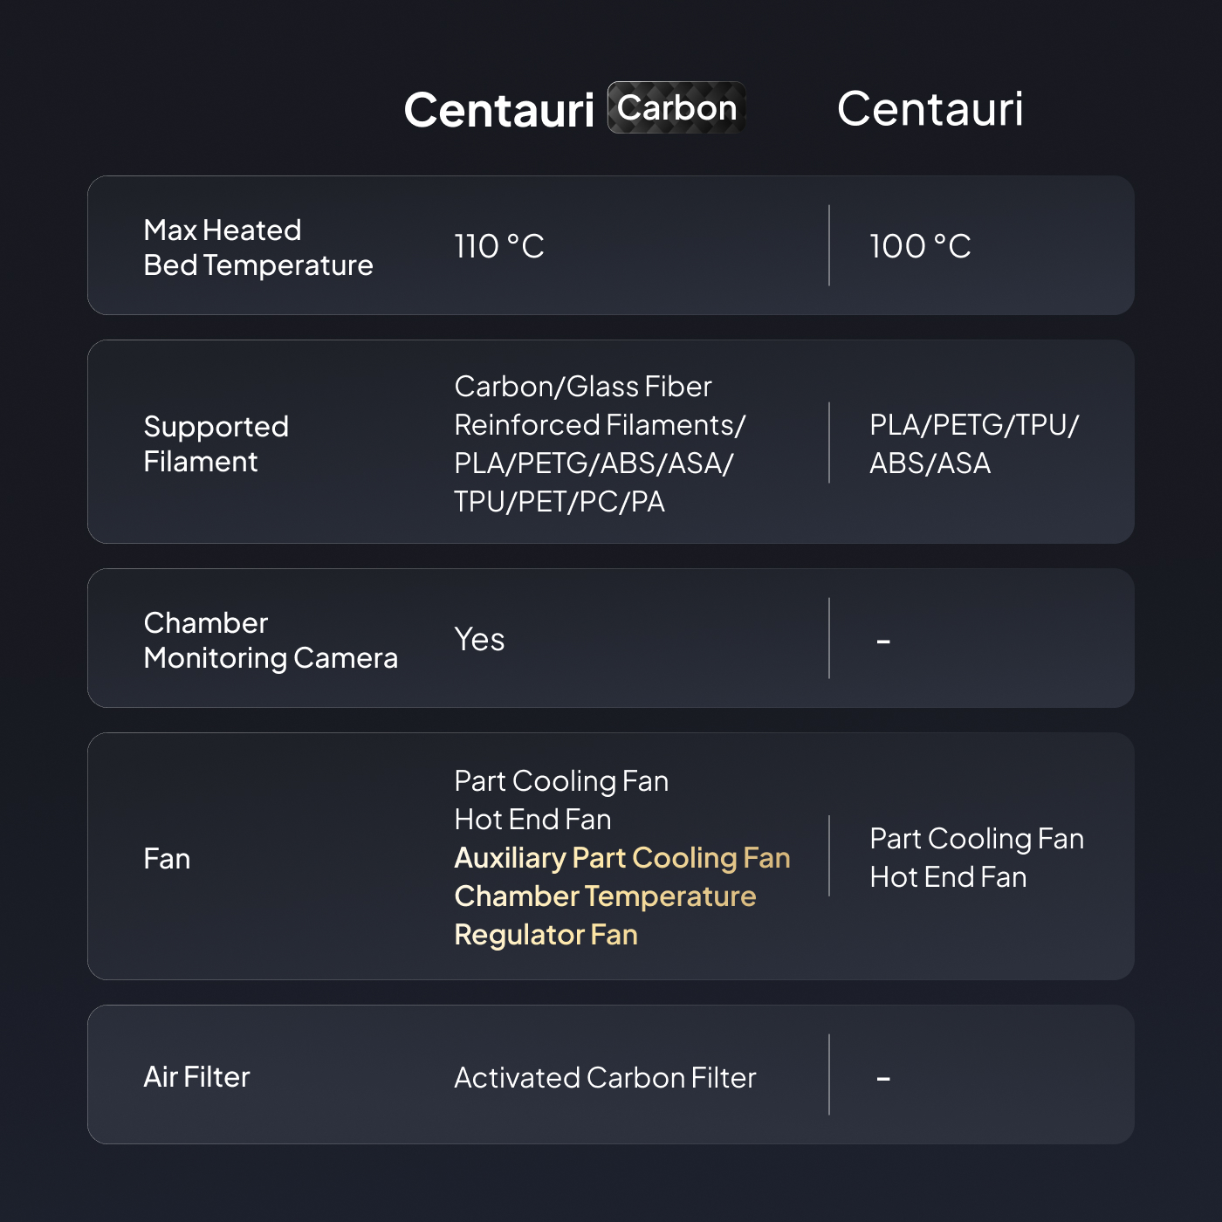The image size is (1222, 1222).
Task: Click the dash in the Air Filter row
Action: tap(883, 1080)
